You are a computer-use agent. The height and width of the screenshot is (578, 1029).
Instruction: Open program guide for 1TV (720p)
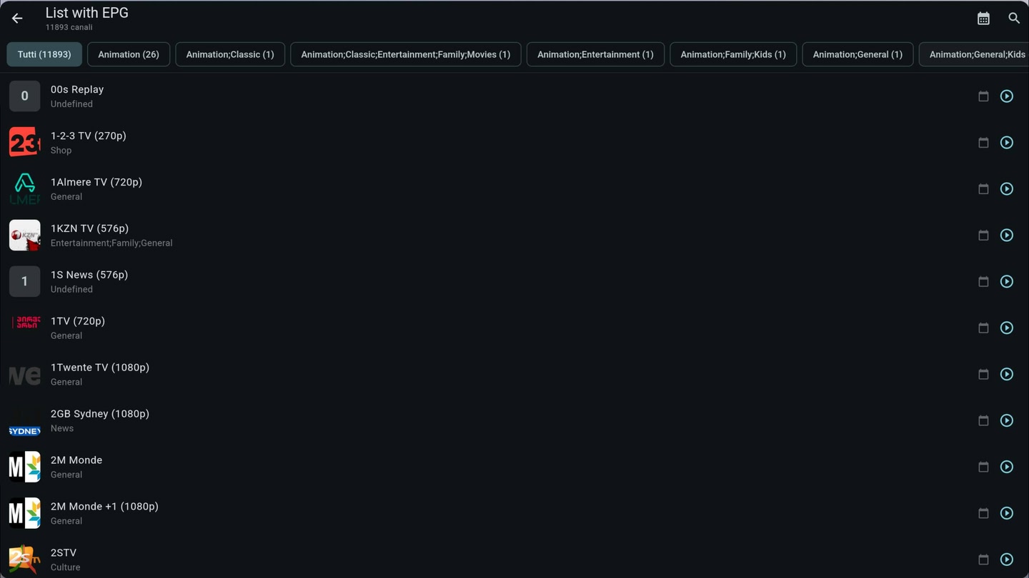coord(983,328)
